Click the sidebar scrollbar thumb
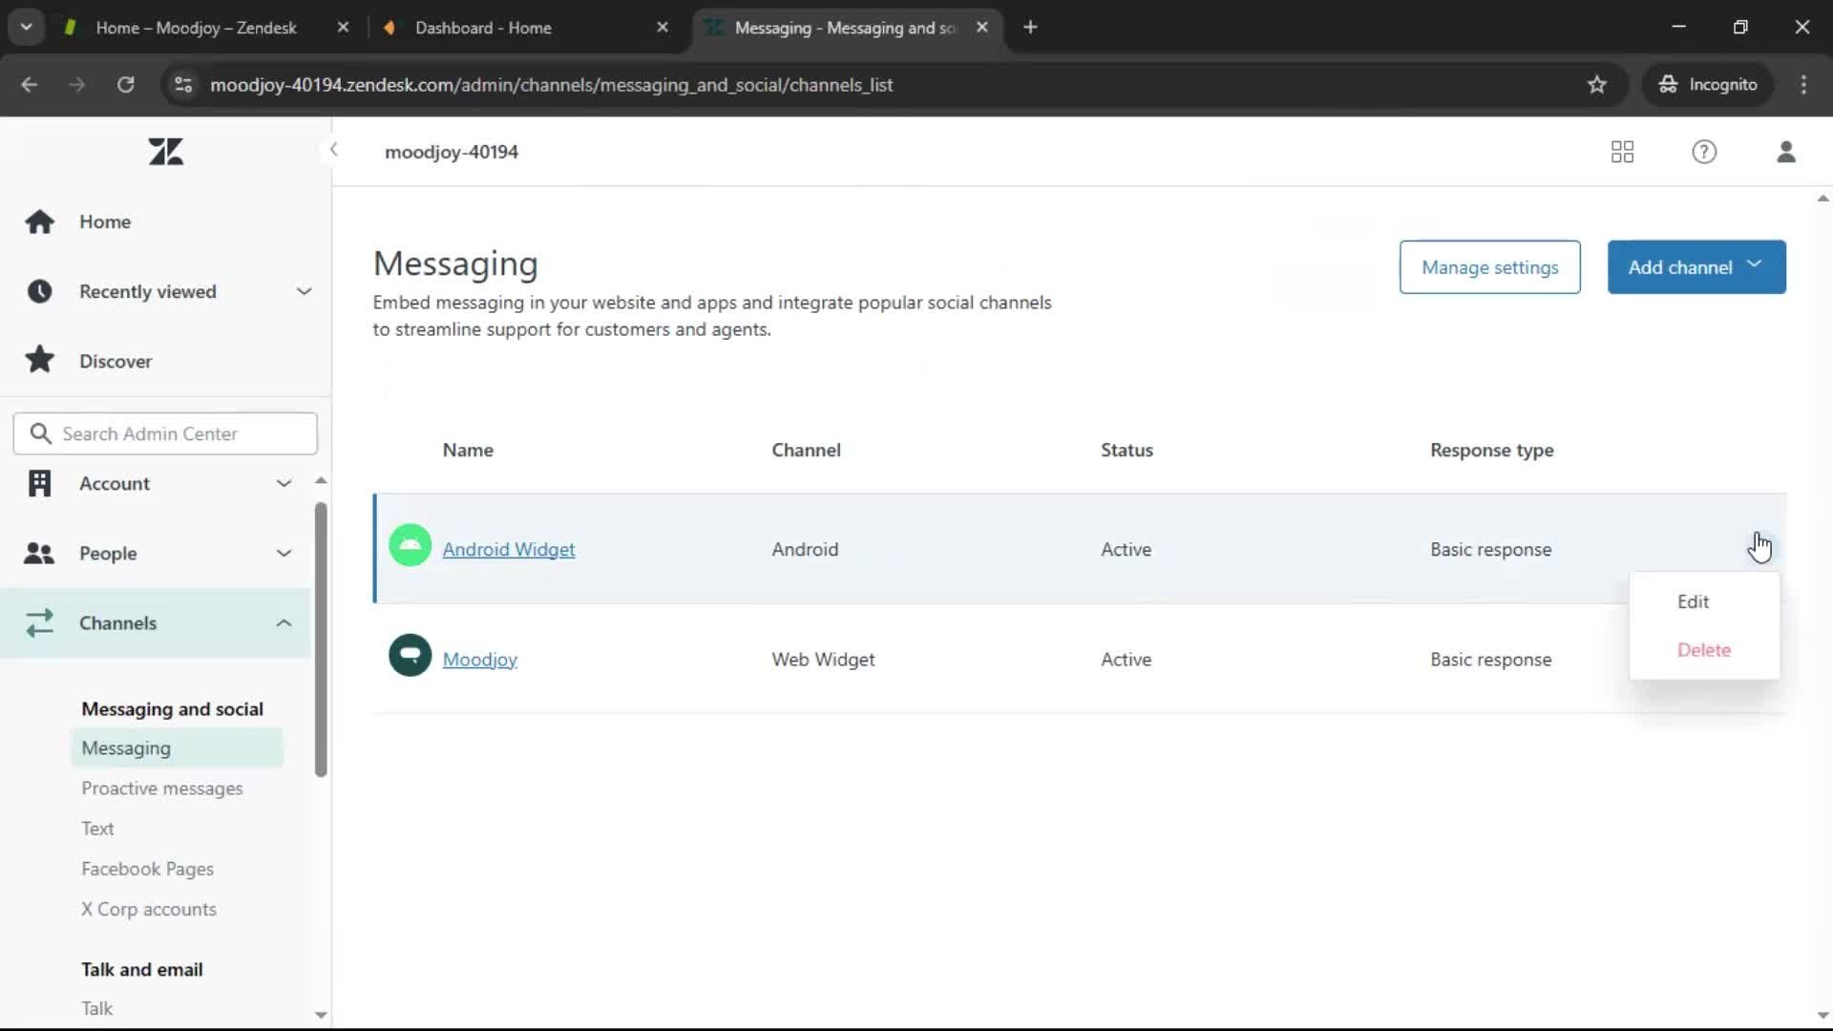Image resolution: width=1833 pixels, height=1031 pixels. pos(321,639)
